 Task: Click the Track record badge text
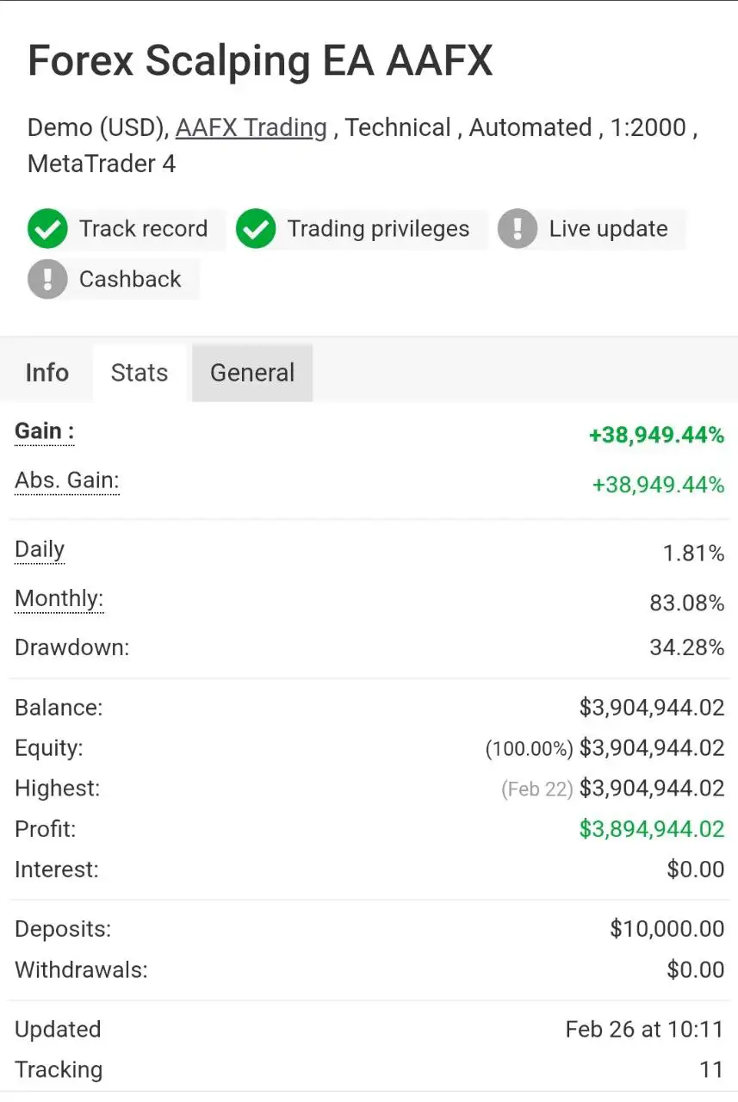tap(143, 229)
